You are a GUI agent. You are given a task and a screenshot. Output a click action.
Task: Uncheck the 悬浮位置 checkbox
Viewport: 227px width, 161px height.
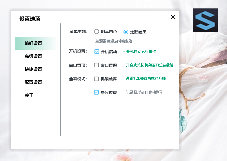[x=97, y=92]
